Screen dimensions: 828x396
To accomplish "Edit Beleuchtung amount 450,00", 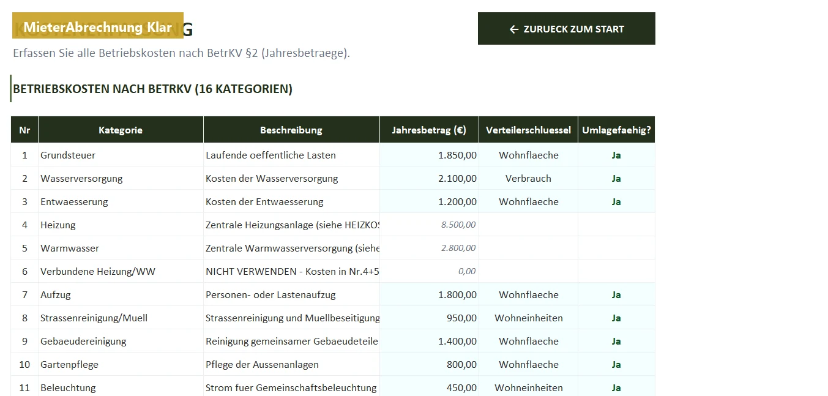I will [429, 387].
